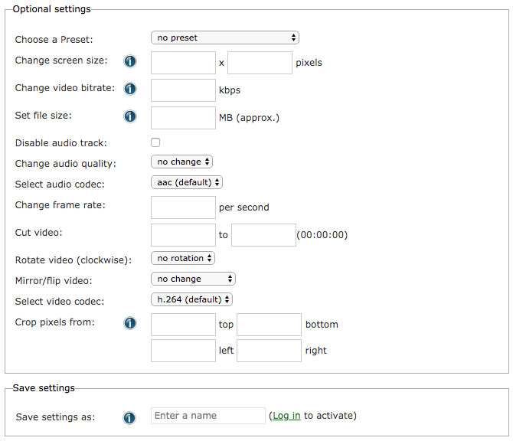Click info icon next to Change screen size
Viewport: 513px width, 441px height.
[x=130, y=62]
